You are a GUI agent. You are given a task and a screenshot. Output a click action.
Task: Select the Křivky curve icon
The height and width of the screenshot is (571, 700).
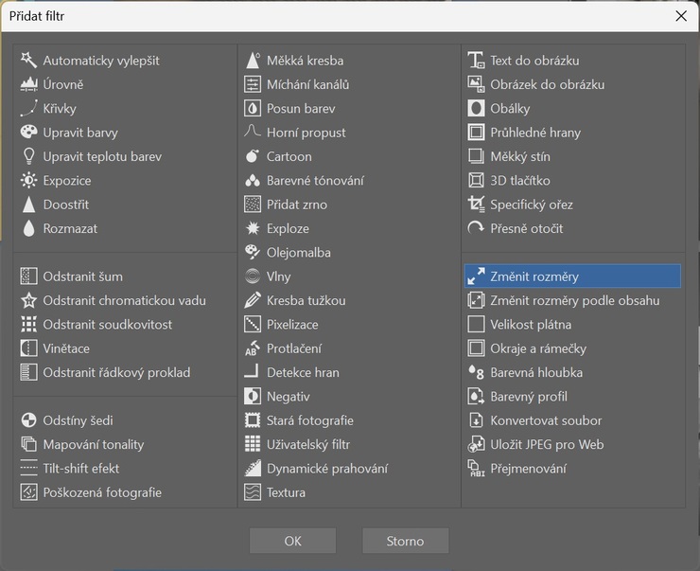coord(28,108)
